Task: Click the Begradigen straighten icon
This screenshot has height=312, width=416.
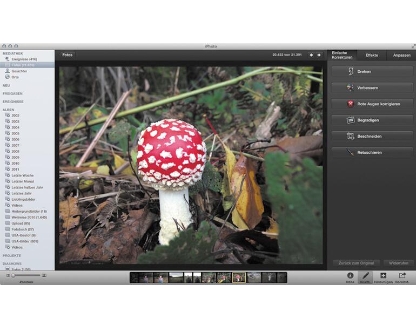Action: click(351, 120)
